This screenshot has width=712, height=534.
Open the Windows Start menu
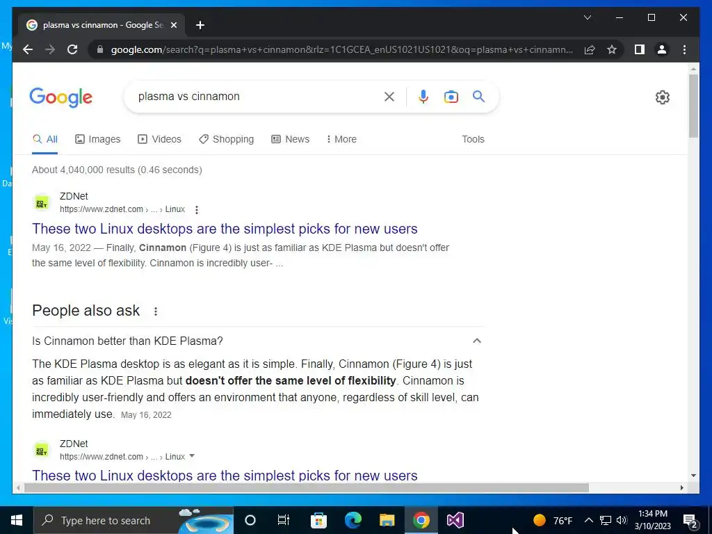click(x=17, y=520)
